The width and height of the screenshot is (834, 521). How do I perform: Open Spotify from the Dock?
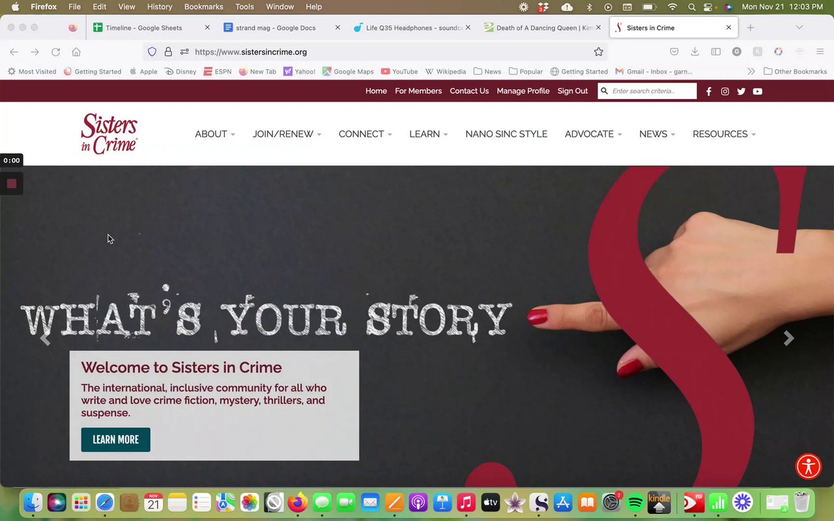coord(635,503)
